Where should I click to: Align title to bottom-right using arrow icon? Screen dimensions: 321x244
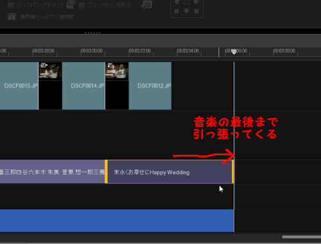(196, 11)
